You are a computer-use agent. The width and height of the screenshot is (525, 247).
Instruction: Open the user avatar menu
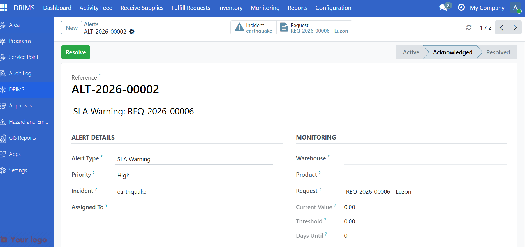pyautogui.click(x=515, y=8)
